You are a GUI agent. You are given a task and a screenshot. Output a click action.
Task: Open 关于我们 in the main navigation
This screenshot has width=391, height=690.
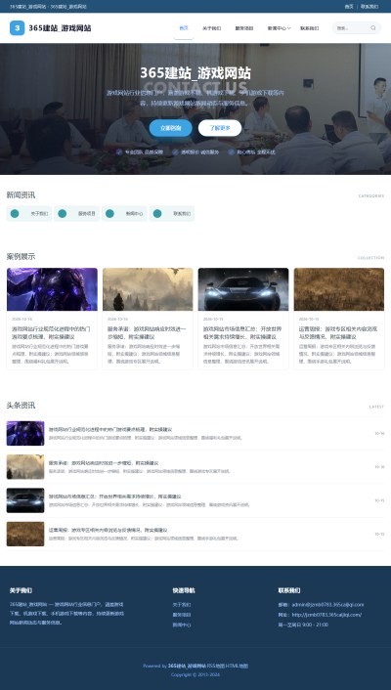click(211, 28)
